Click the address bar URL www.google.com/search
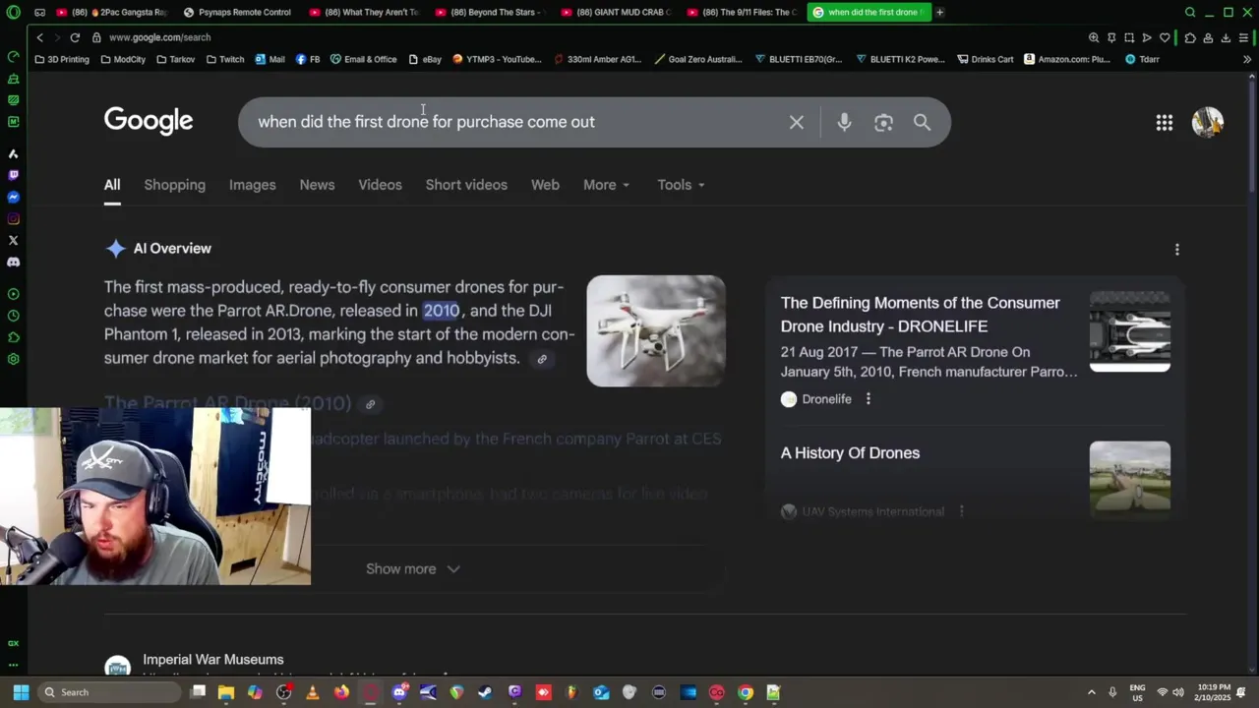This screenshot has height=708, width=1259. click(x=160, y=37)
